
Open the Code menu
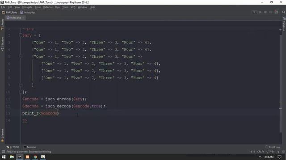(38, 7)
